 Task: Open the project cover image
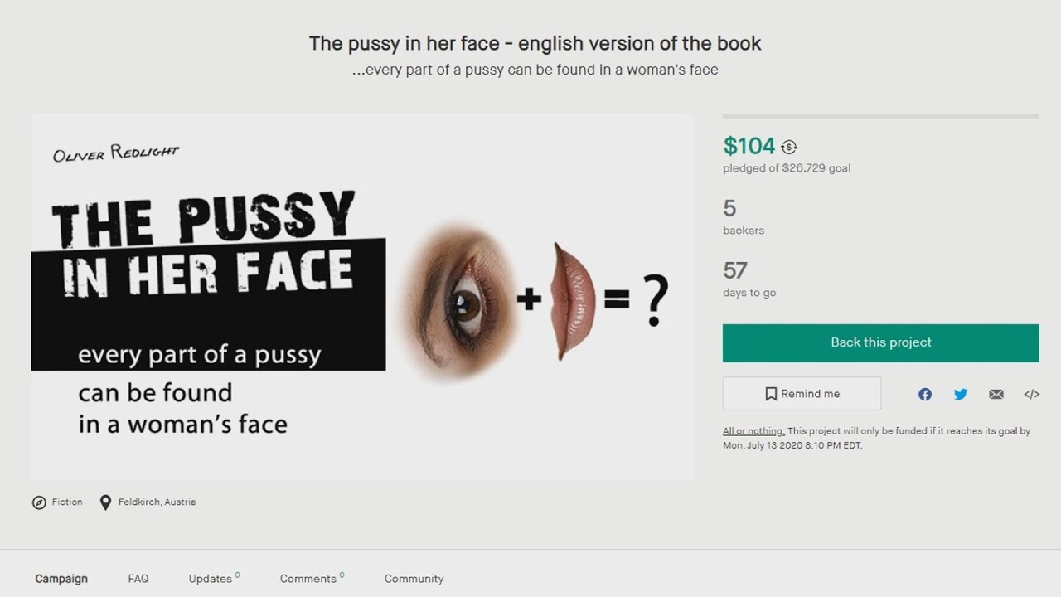click(x=363, y=297)
